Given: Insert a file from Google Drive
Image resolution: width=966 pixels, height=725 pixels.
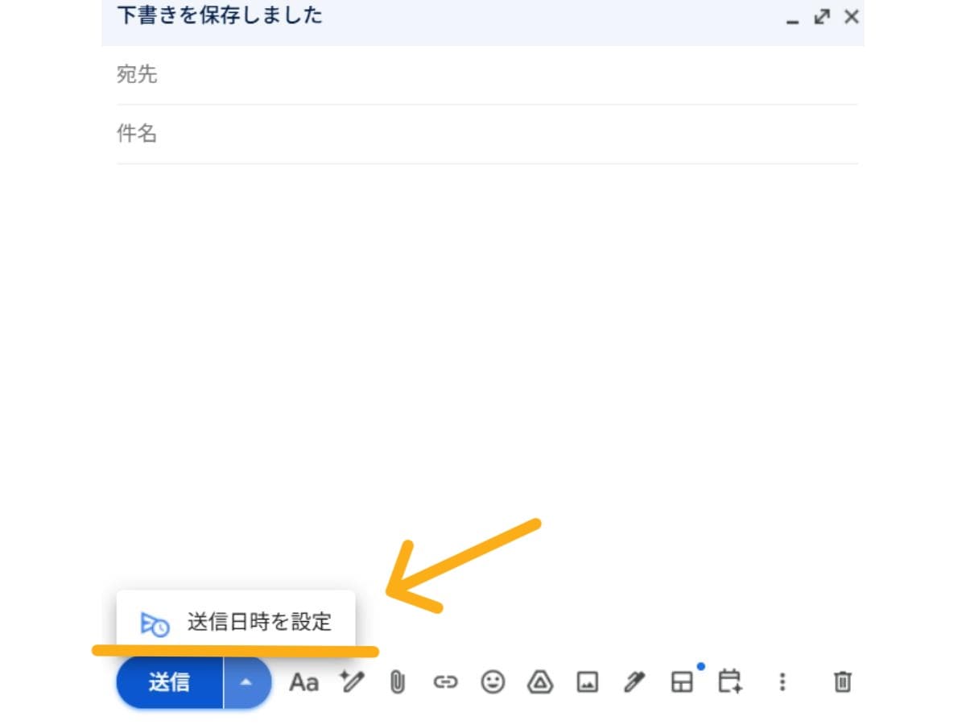Looking at the screenshot, I should click(540, 681).
